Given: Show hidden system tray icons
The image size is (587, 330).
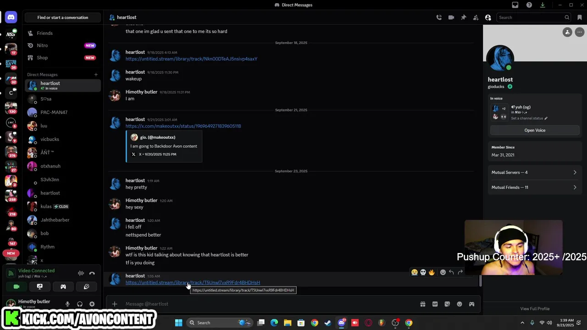Looking at the screenshot, I should click(522, 323).
